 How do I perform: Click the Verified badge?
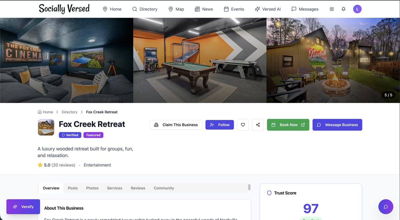70,135
